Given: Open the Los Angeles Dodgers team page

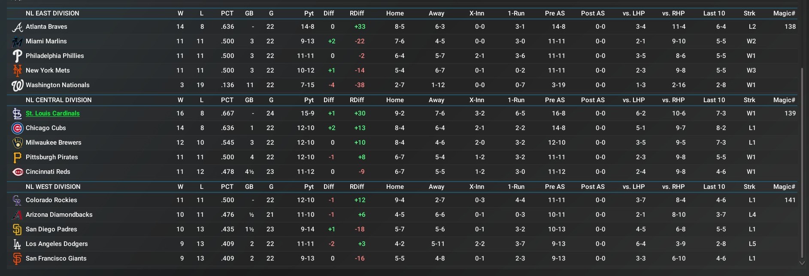Looking at the screenshot, I should pyautogui.click(x=57, y=244).
